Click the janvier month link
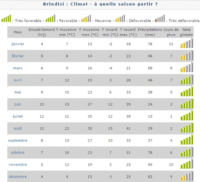The height and width of the screenshot is (182, 200). coord(18,44)
